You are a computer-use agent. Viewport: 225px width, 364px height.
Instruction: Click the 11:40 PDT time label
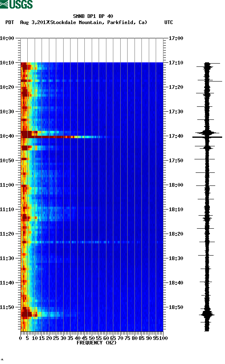(x=7, y=283)
